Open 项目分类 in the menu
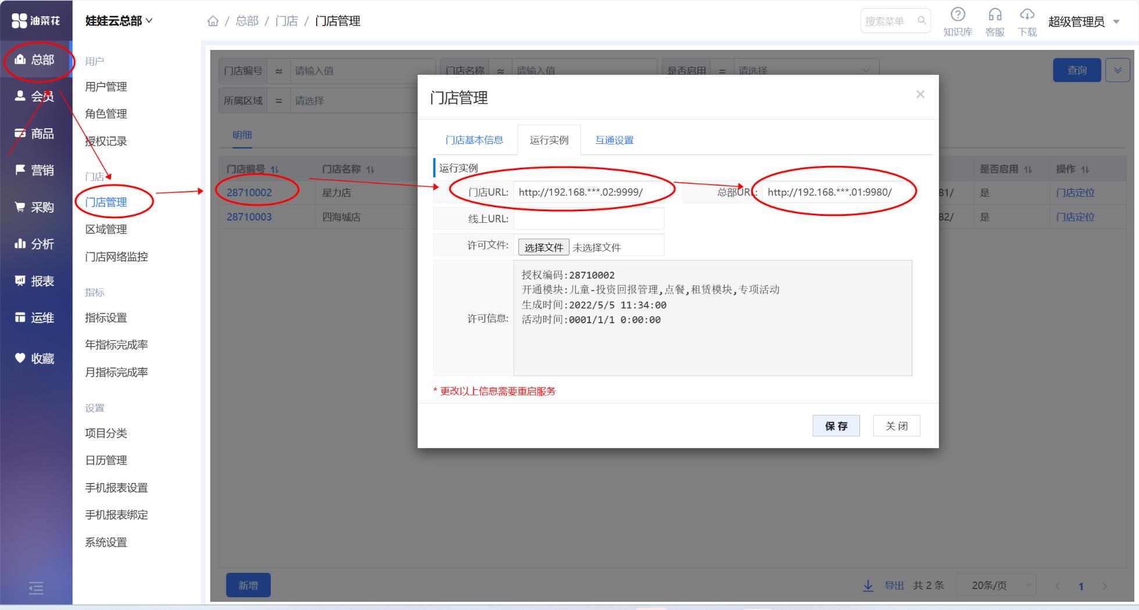The image size is (1139, 610). 106,433
